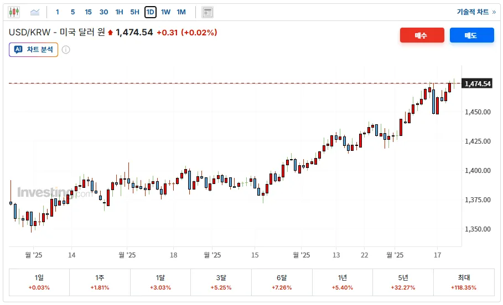Screen dimensions: 503x305
Task: Click the 1,425.00 axis label
Action: [x=478, y=141]
